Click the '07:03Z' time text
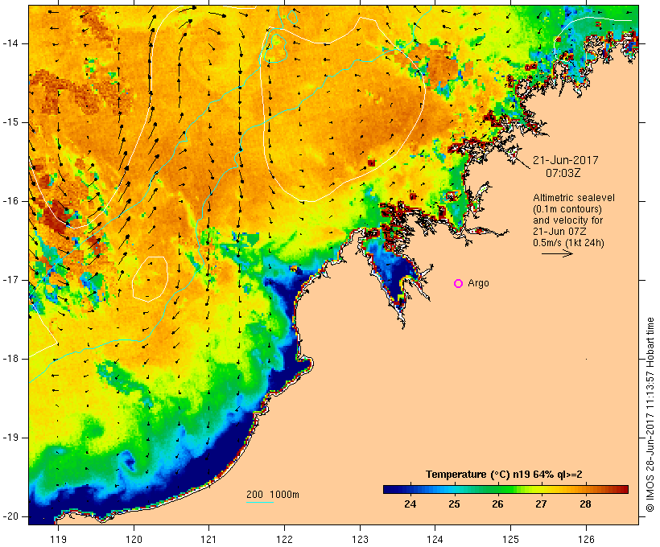Image resolution: width=660 pixels, height=547 pixels. click(x=563, y=173)
